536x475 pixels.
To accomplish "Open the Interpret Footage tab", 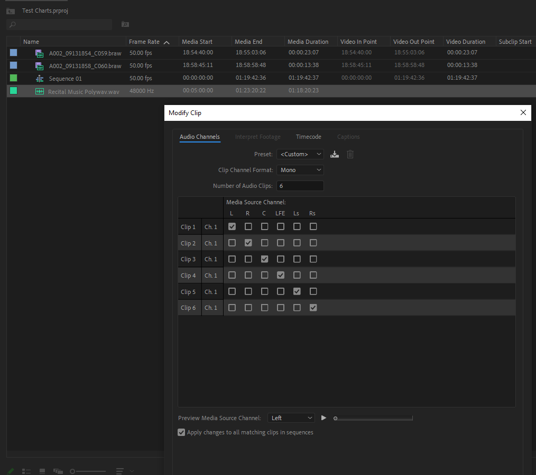I will (x=258, y=137).
